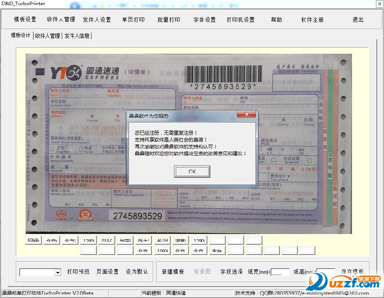The height and width of the screenshot is (298, 384).
Task: Select the 010 phone field box
Action: (x=107, y=240)
